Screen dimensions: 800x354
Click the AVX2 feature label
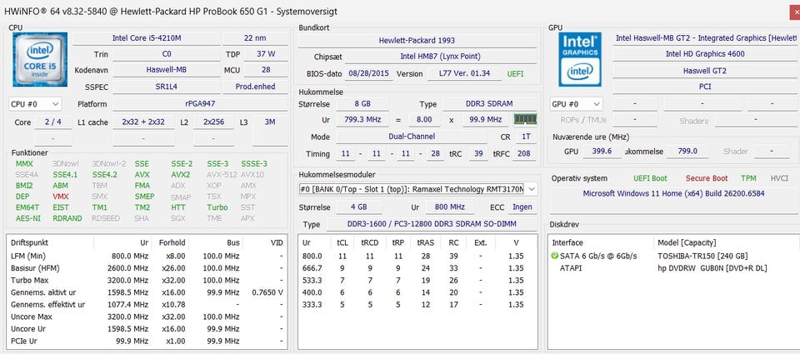point(181,175)
